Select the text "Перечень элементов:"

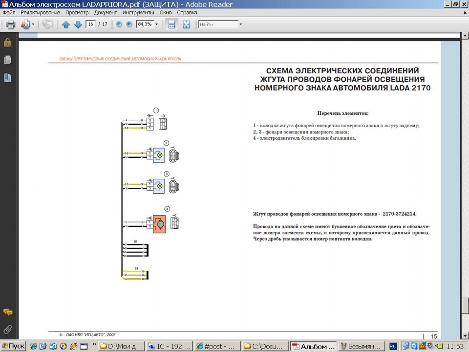[343, 113]
